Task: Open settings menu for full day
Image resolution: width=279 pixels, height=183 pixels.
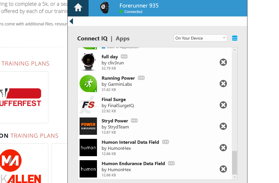Action: (x=124, y=57)
